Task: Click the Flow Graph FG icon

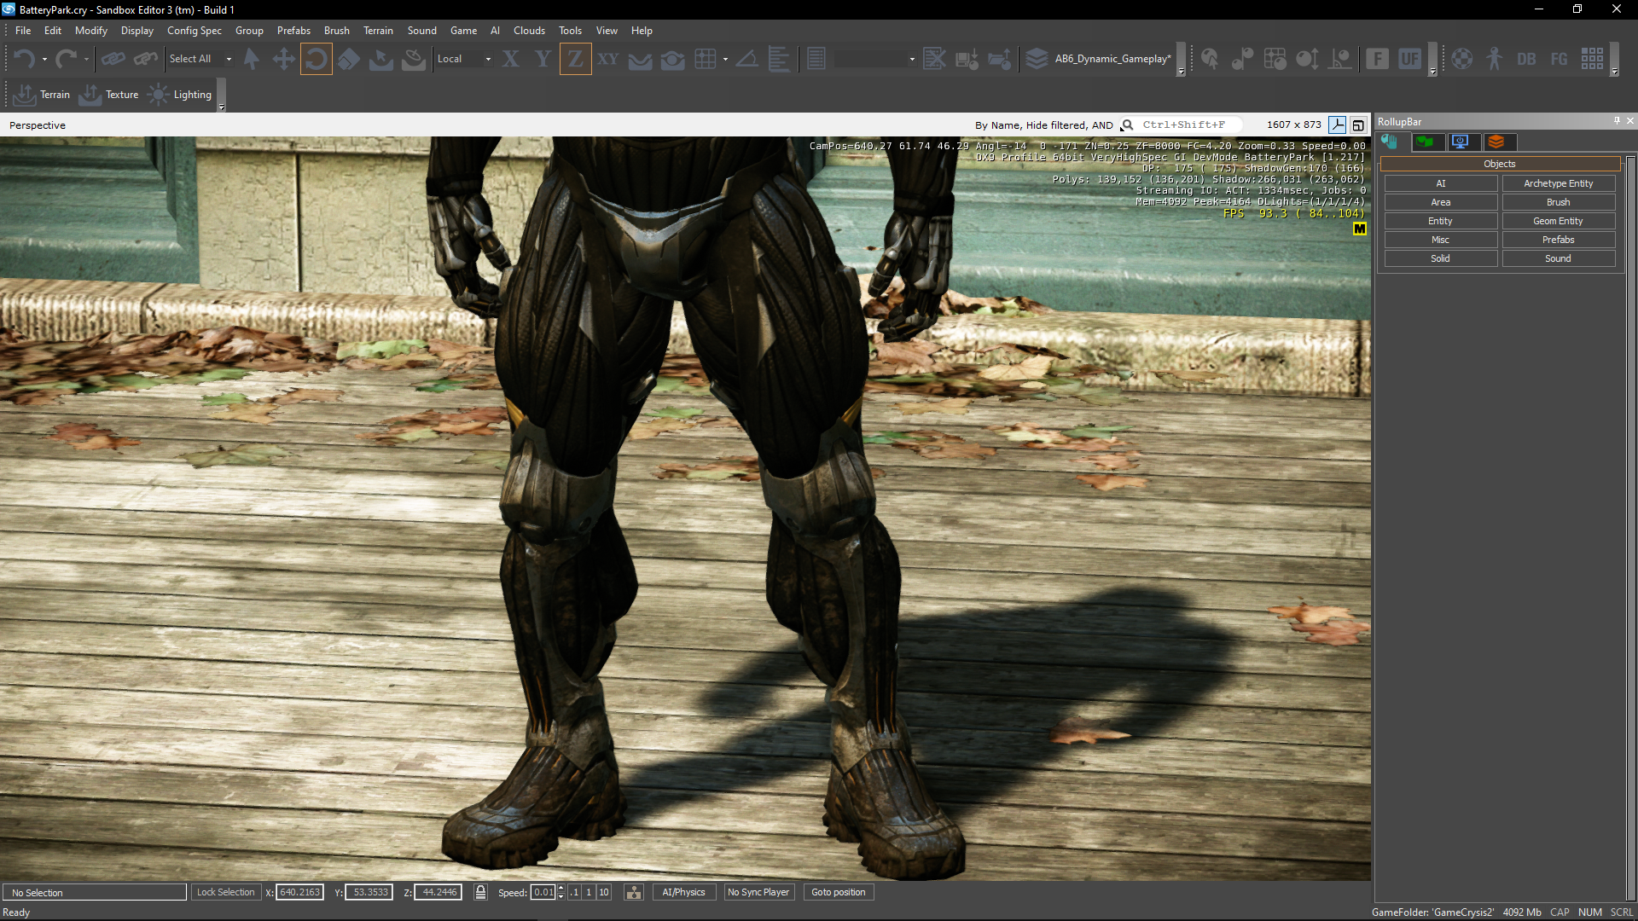Action: point(1559,59)
